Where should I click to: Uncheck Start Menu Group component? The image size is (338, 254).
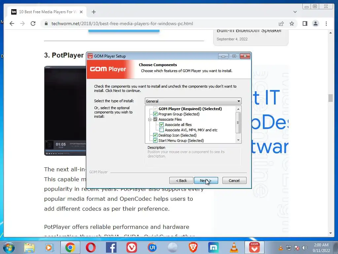(x=155, y=141)
